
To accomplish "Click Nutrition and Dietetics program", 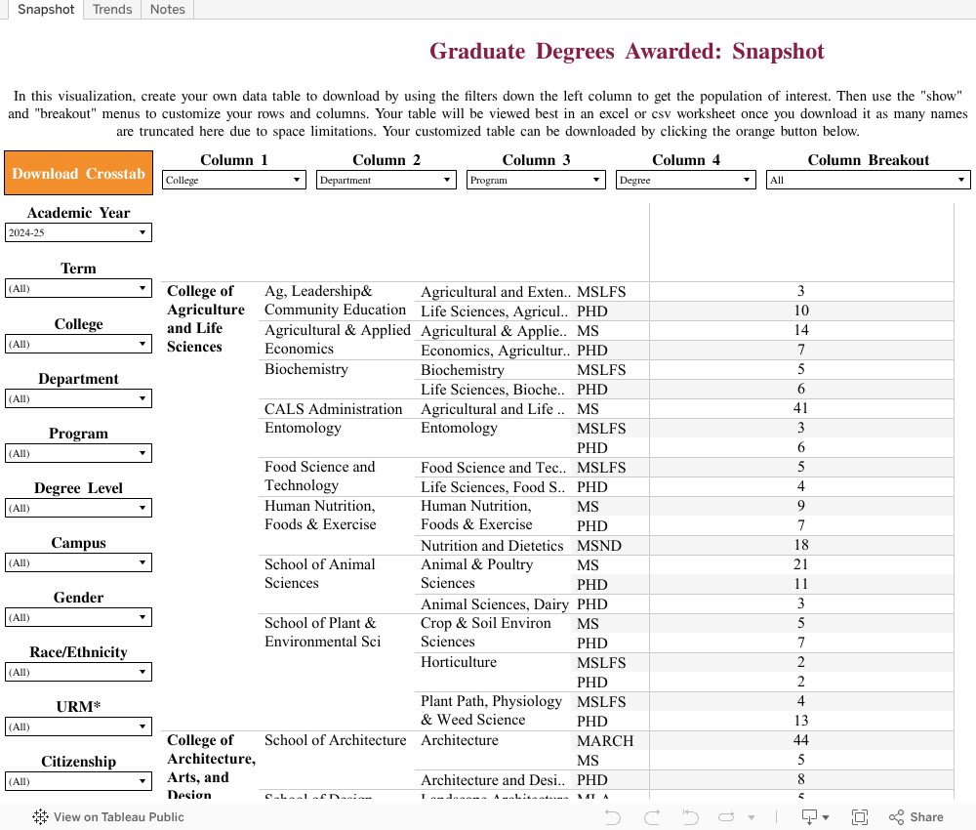I will (x=492, y=546).
